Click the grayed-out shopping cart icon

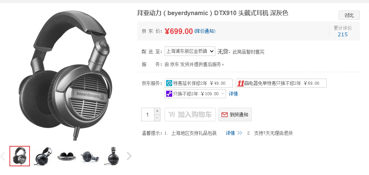tap(172, 115)
